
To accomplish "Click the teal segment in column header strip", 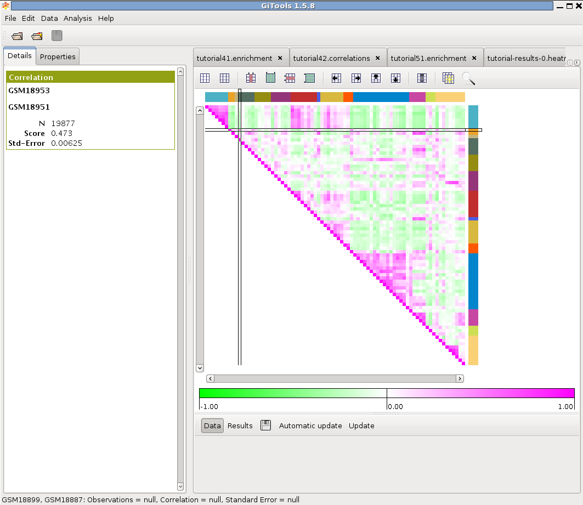I will (x=217, y=97).
